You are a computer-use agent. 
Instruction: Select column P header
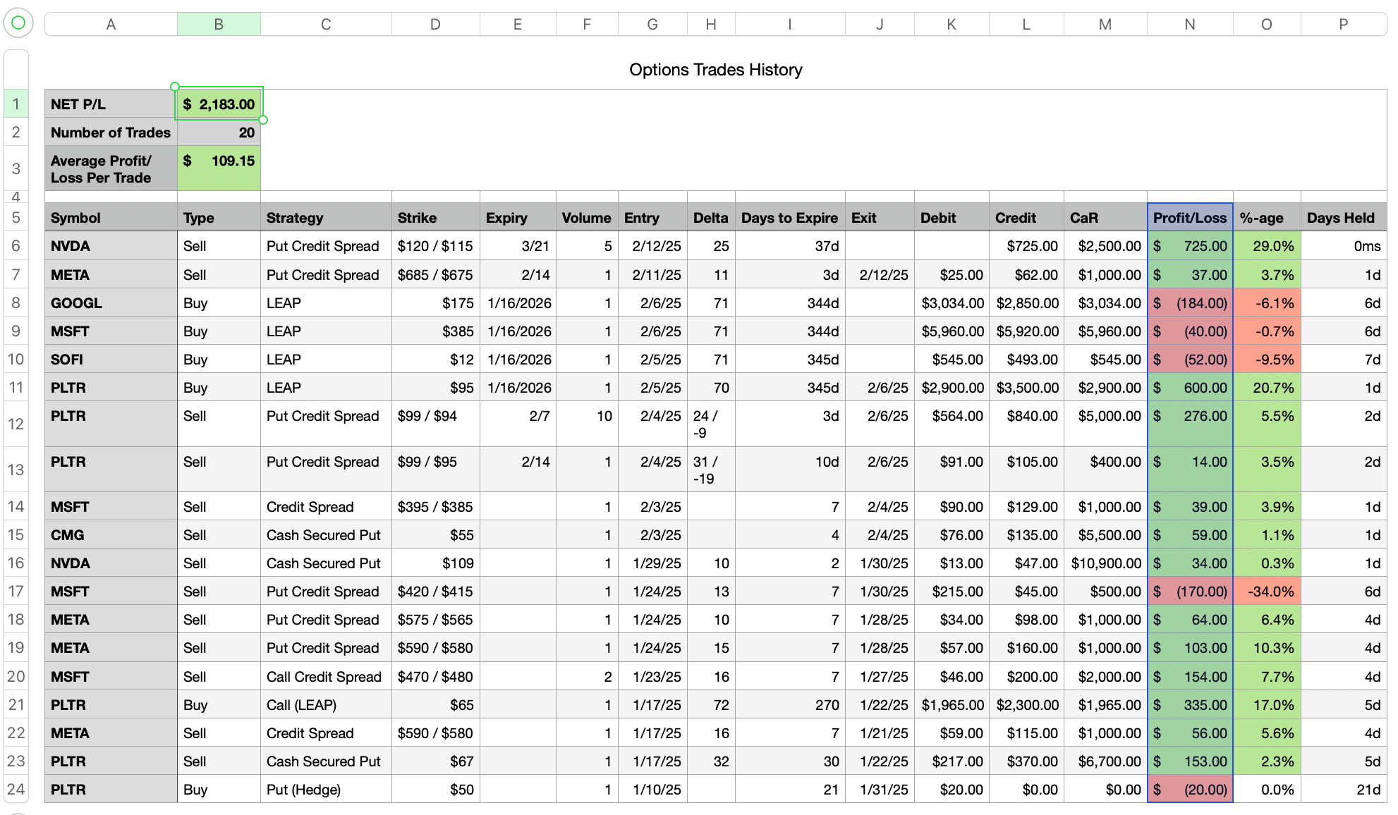coord(1344,24)
